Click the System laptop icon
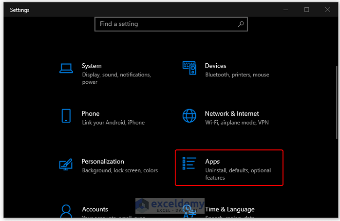The height and width of the screenshot is (221, 340). [66, 68]
